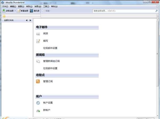
Task: Click the 编写 pencil-and-paper icon
Action: coord(38,41)
